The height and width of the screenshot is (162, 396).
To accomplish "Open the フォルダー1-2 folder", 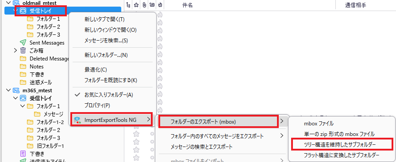I will pos(50,122).
